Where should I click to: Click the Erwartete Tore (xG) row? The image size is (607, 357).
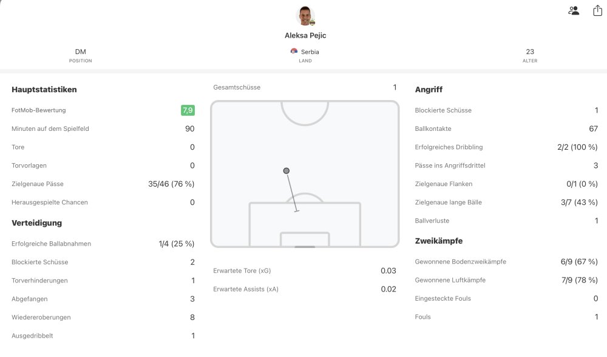pyautogui.click(x=305, y=270)
